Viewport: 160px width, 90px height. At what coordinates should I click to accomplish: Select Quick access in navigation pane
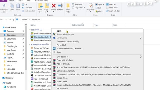[x=10, y=27]
